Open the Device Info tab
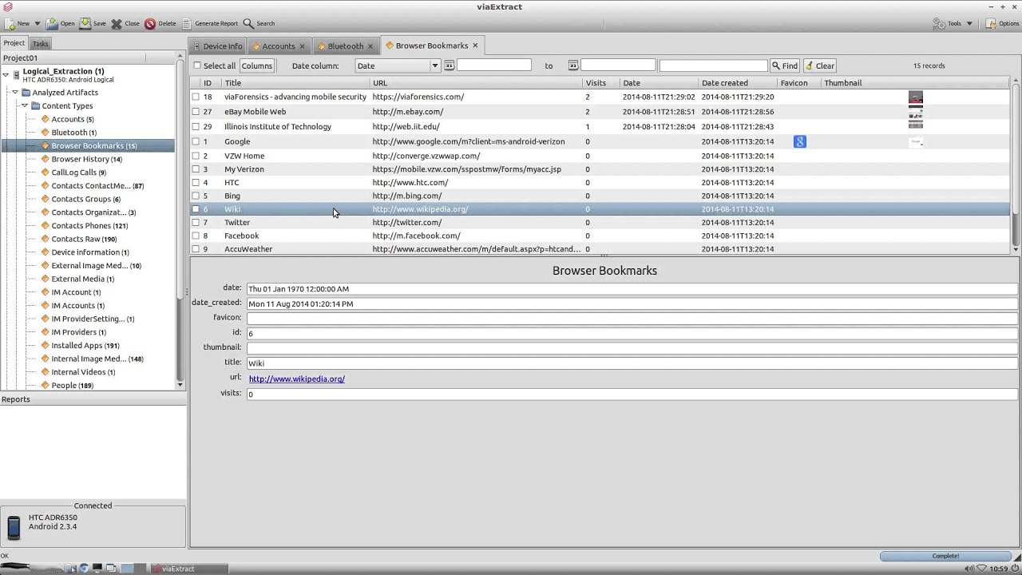The image size is (1022, 575). click(x=217, y=46)
